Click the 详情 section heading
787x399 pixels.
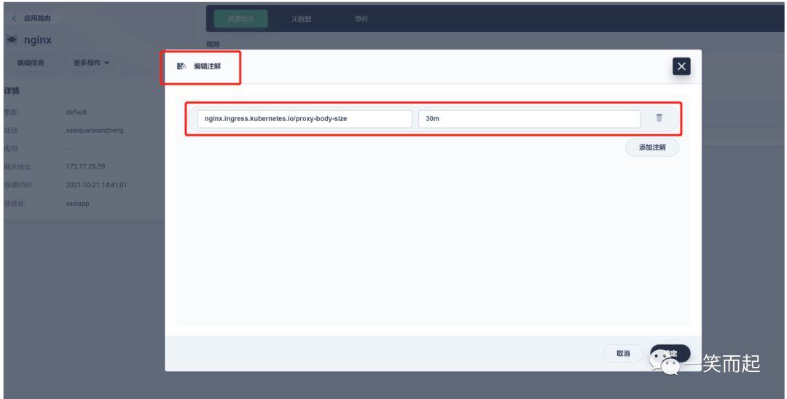point(12,91)
